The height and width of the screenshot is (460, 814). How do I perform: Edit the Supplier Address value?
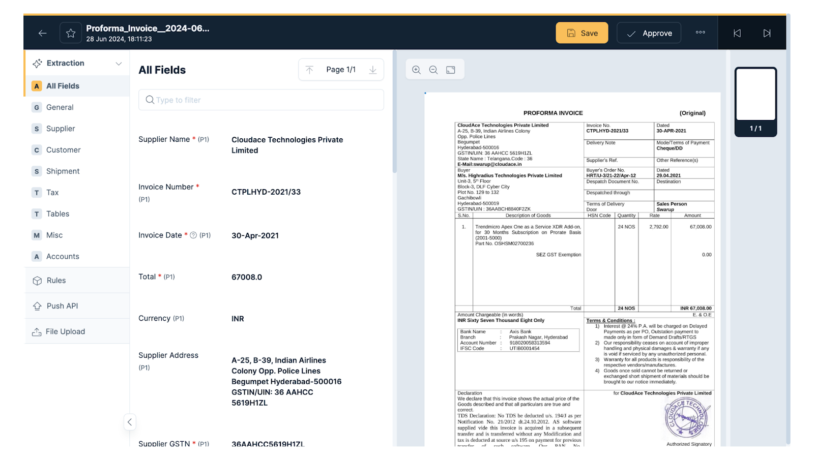click(x=286, y=382)
